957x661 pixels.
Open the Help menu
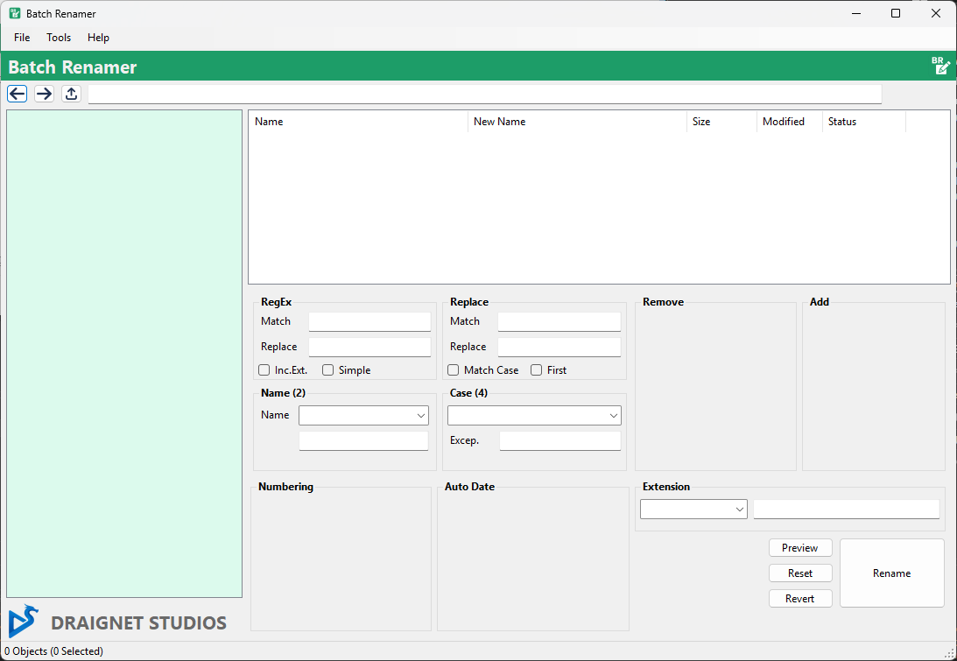pos(98,38)
